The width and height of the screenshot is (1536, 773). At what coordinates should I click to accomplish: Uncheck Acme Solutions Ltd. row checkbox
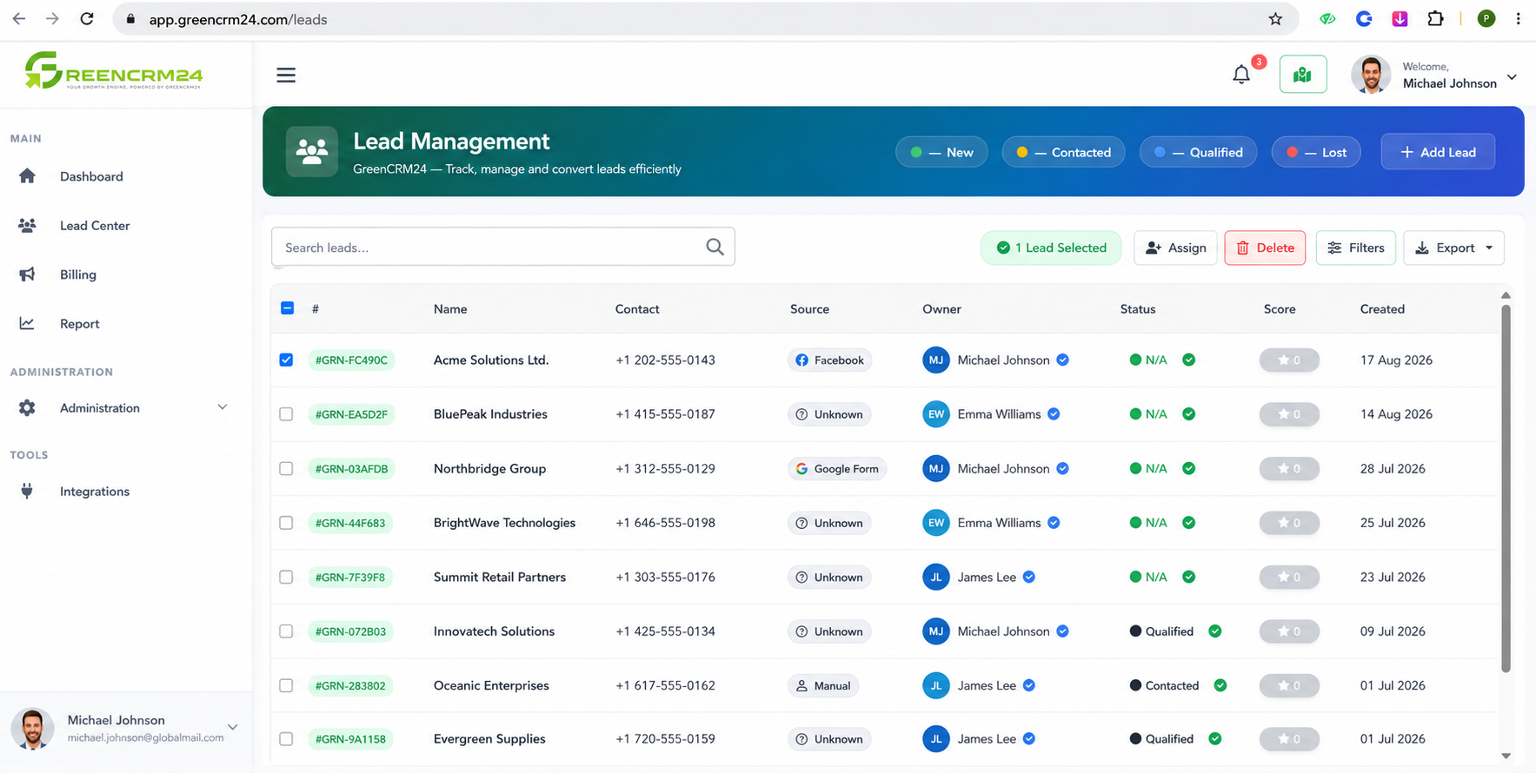click(286, 360)
